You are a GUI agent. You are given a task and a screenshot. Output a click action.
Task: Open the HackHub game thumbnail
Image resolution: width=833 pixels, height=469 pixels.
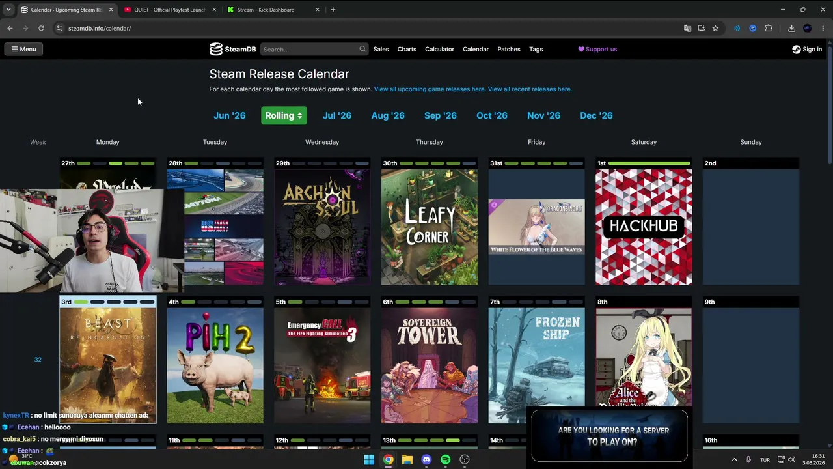pyautogui.click(x=644, y=227)
